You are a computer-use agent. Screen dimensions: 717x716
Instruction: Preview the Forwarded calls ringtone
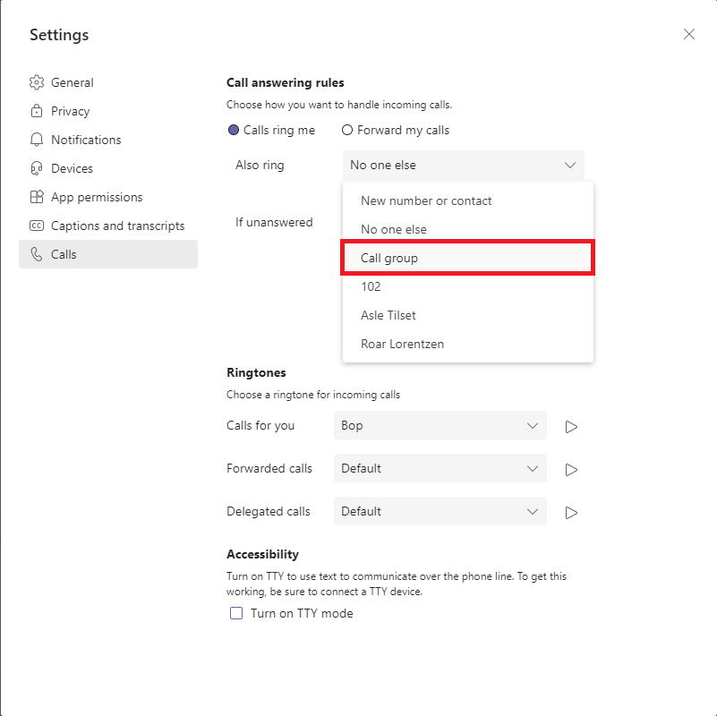(x=571, y=469)
